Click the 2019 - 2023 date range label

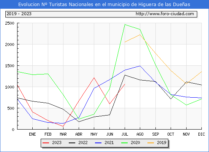point(19,14)
